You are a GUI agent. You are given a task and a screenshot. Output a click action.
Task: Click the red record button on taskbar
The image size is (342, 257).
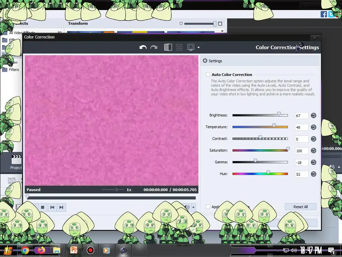[90, 250]
